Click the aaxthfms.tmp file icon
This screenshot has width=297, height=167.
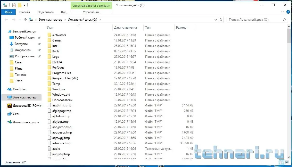click(x=49, y=105)
